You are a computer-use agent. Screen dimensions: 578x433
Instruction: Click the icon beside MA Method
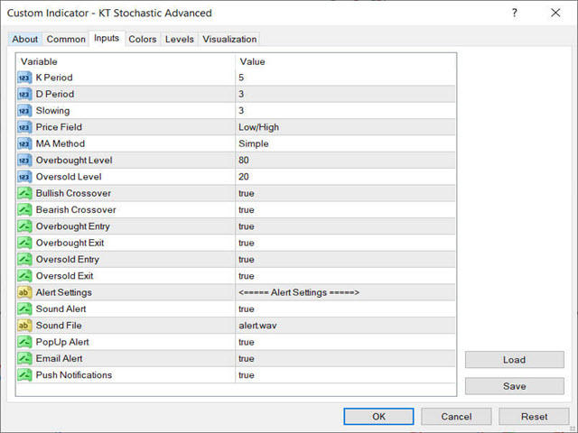click(24, 144)
